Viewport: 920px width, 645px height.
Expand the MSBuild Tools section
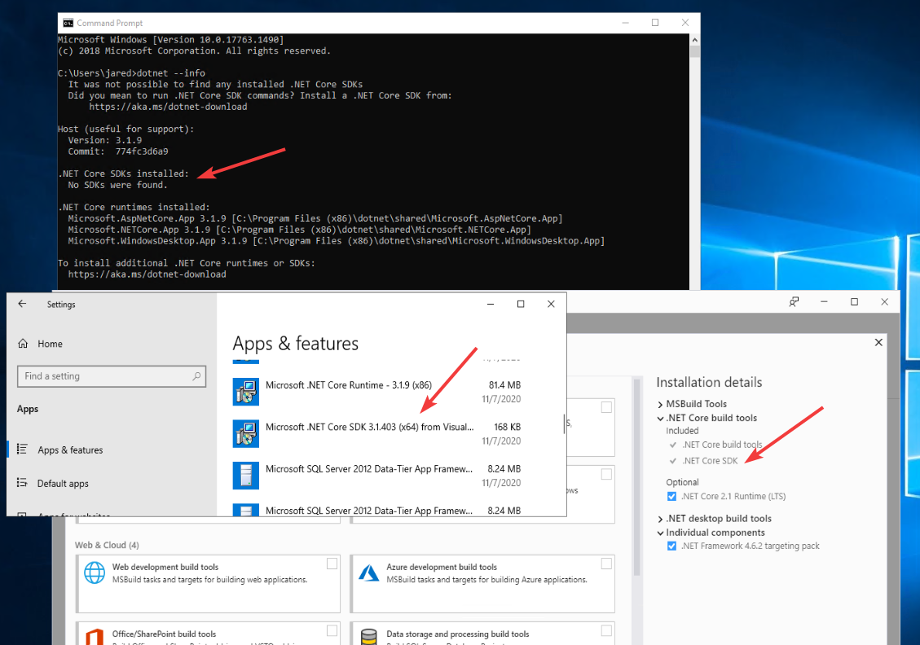(x=660, y=403)
